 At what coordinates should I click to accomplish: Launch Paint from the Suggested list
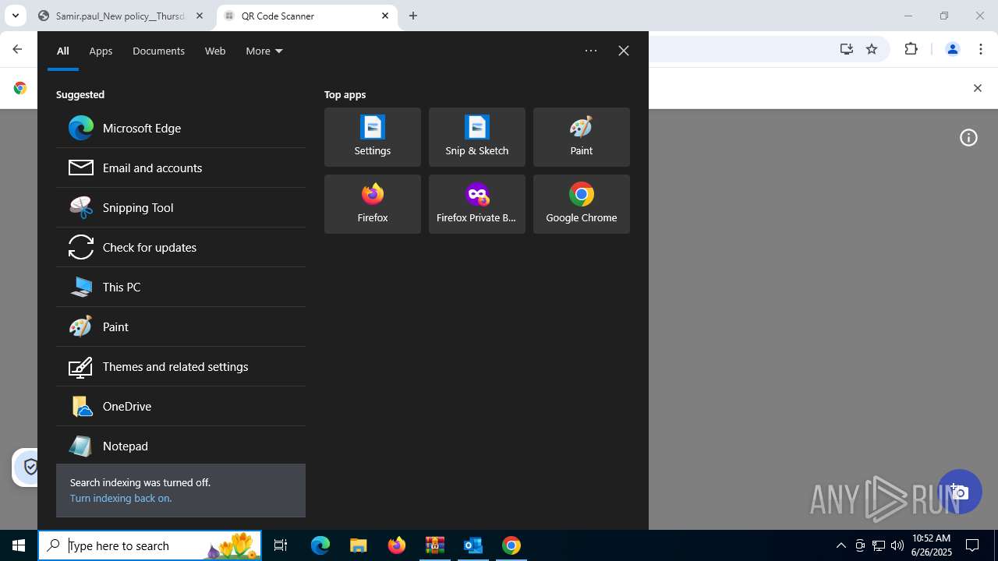coord(181,326)
